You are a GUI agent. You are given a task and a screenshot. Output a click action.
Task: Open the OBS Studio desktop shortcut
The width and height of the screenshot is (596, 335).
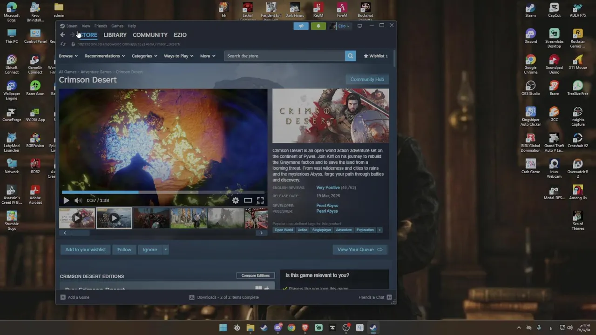click(530, 88)
